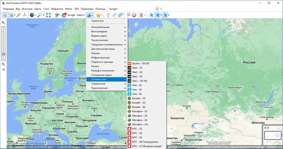Image resolution: width=283 pixels, height=149 pixels.
Task: Click the z5 zoom level label
Action: point(4,69)
